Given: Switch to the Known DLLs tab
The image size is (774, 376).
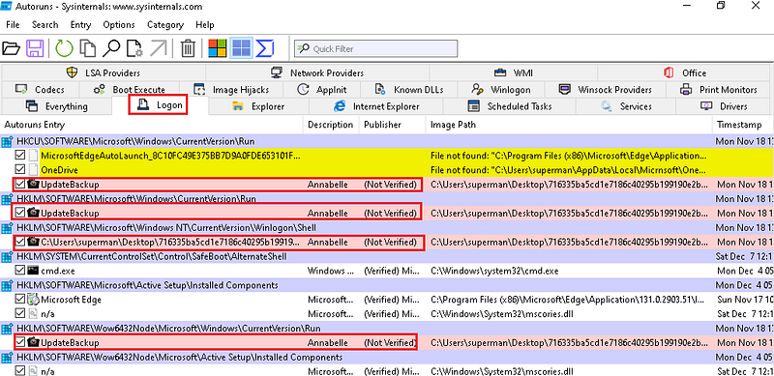Looking at the screenshot, I should click(x=408, y=90).
